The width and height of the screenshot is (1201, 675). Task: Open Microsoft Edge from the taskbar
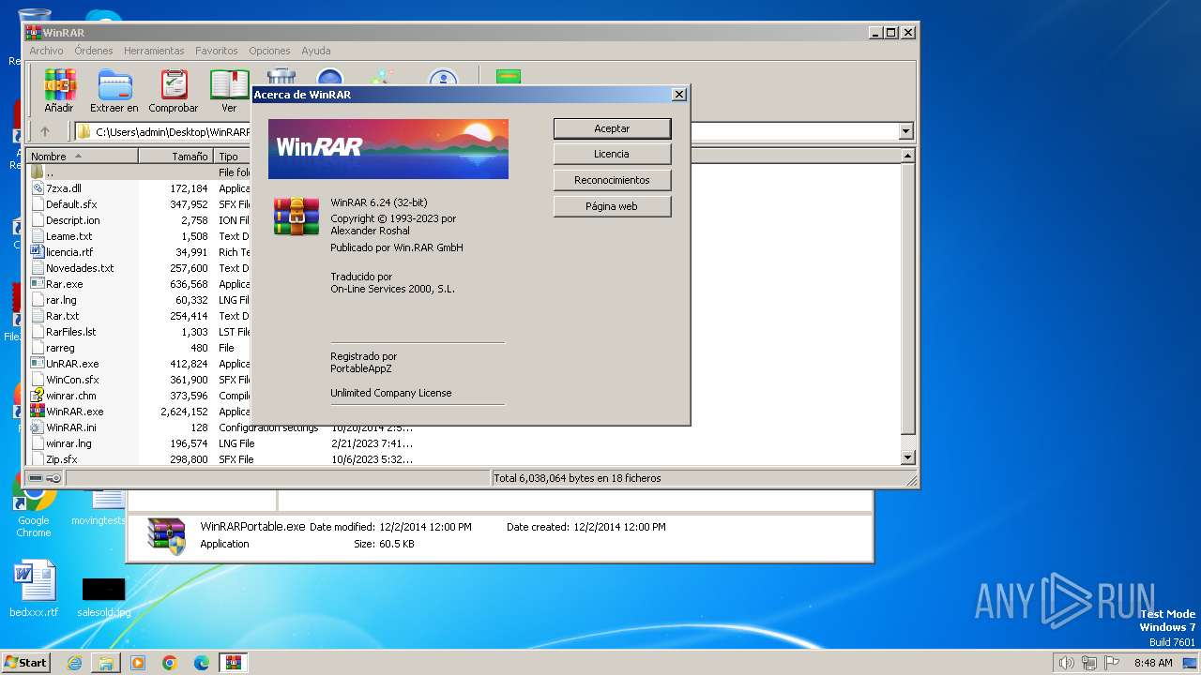(202, 663)
